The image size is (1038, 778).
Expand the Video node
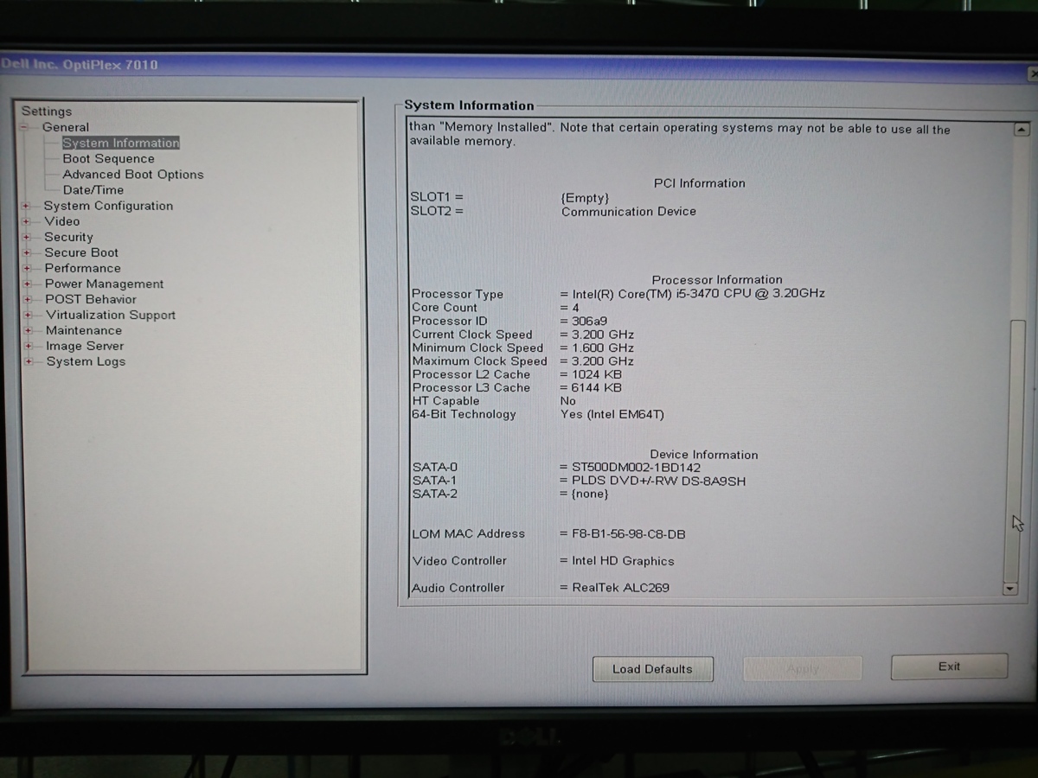click(x=27, y=221)
